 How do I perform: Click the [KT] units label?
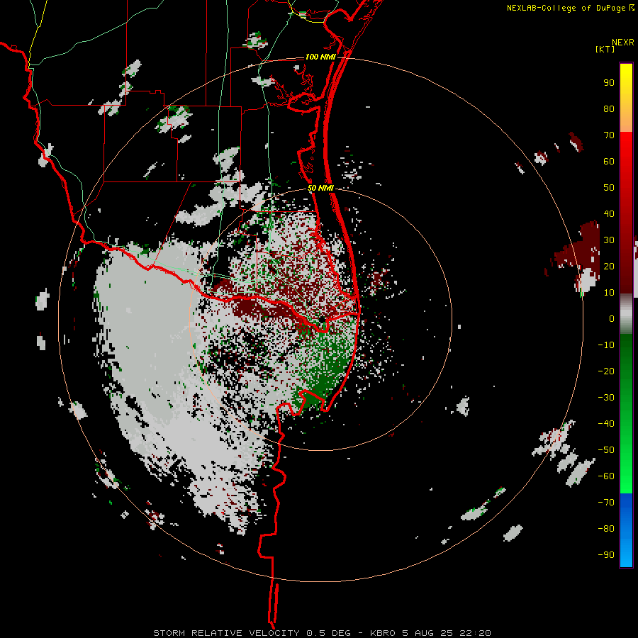point(605,49)
